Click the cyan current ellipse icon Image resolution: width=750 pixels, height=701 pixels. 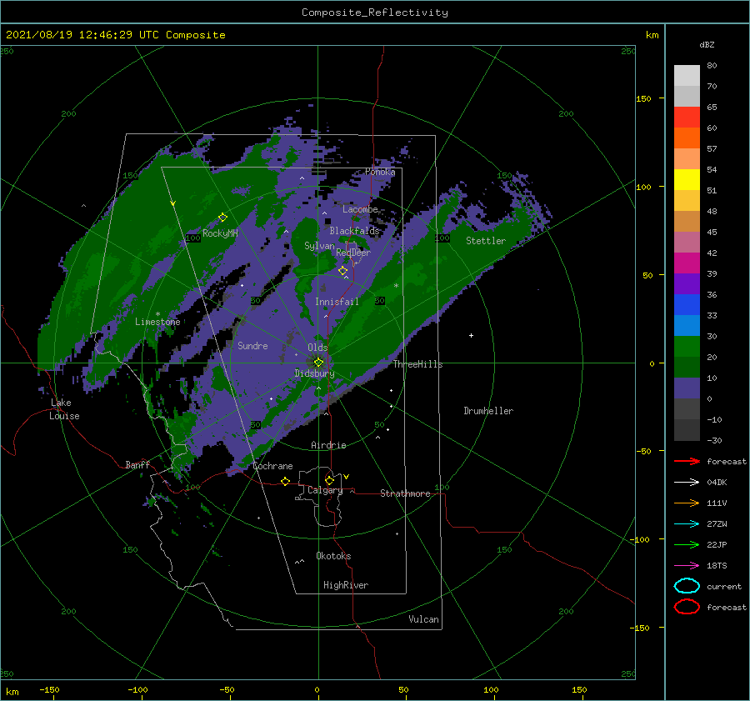click(687, 586)
